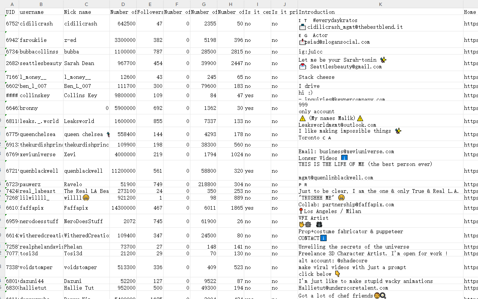Select column I header
This screenshot has width=478, height=299.
coord(257,4)
